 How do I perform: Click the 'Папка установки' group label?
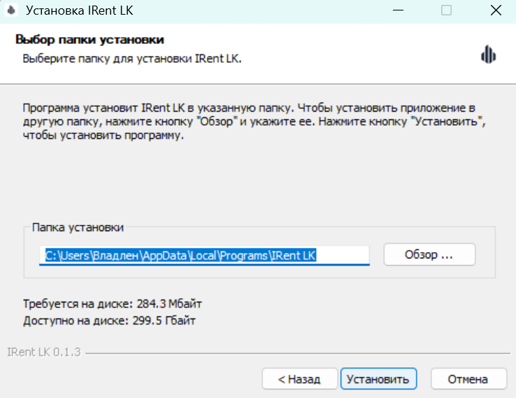78,227
